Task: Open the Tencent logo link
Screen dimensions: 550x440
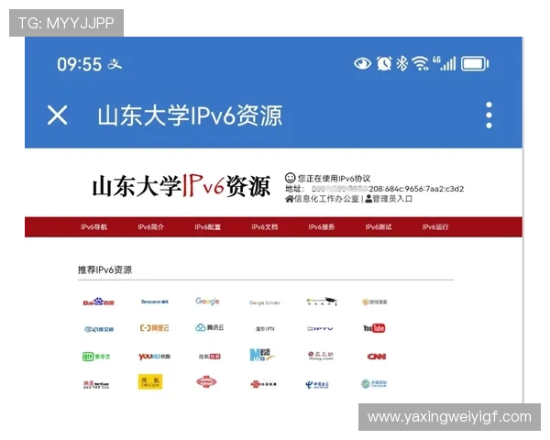Action: 155,302
